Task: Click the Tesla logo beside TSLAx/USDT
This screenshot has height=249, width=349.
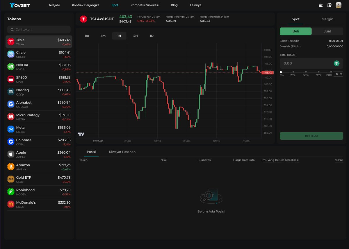Action: (83, 19)
